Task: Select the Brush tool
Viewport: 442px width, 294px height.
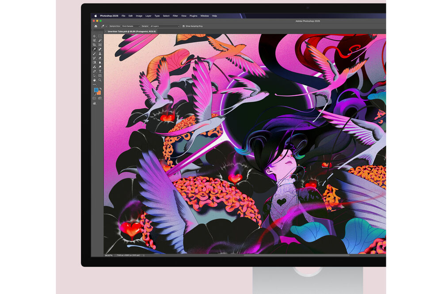Action: pyautogui.click(x=95, y=54)
